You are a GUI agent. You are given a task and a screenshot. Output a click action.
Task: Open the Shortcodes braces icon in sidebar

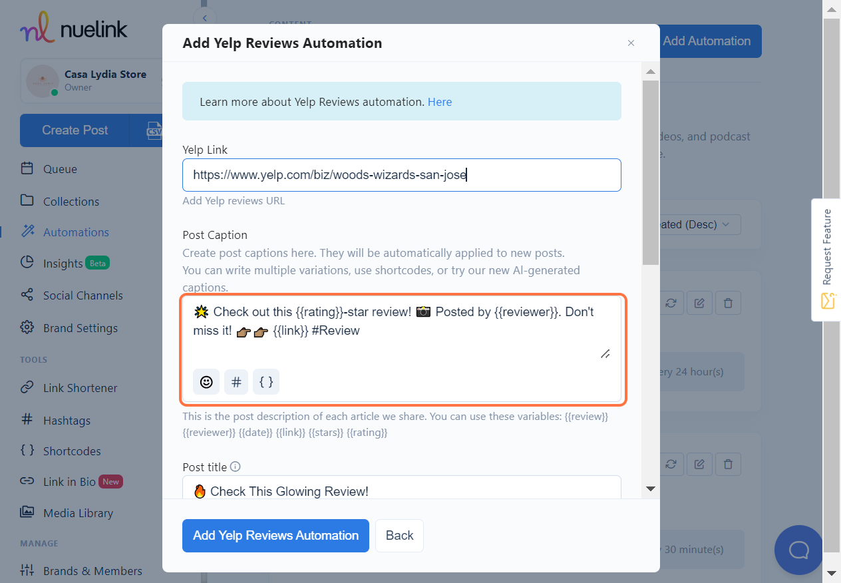[x=27, y=451]
